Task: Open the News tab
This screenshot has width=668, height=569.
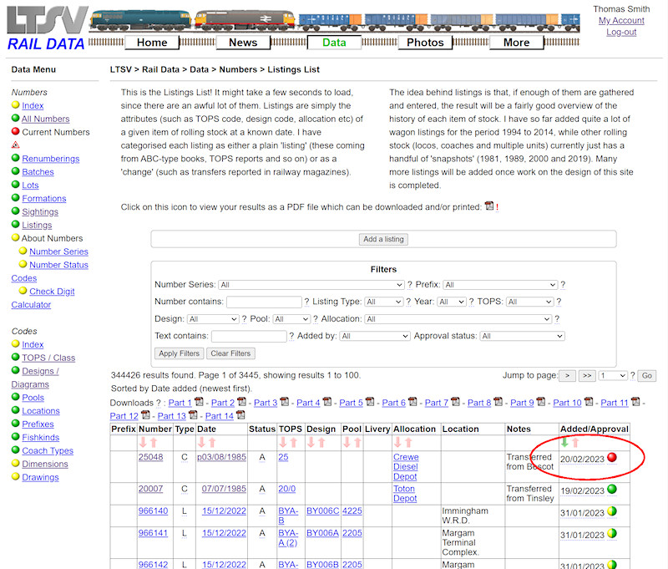Action: (x=242, y=42)
